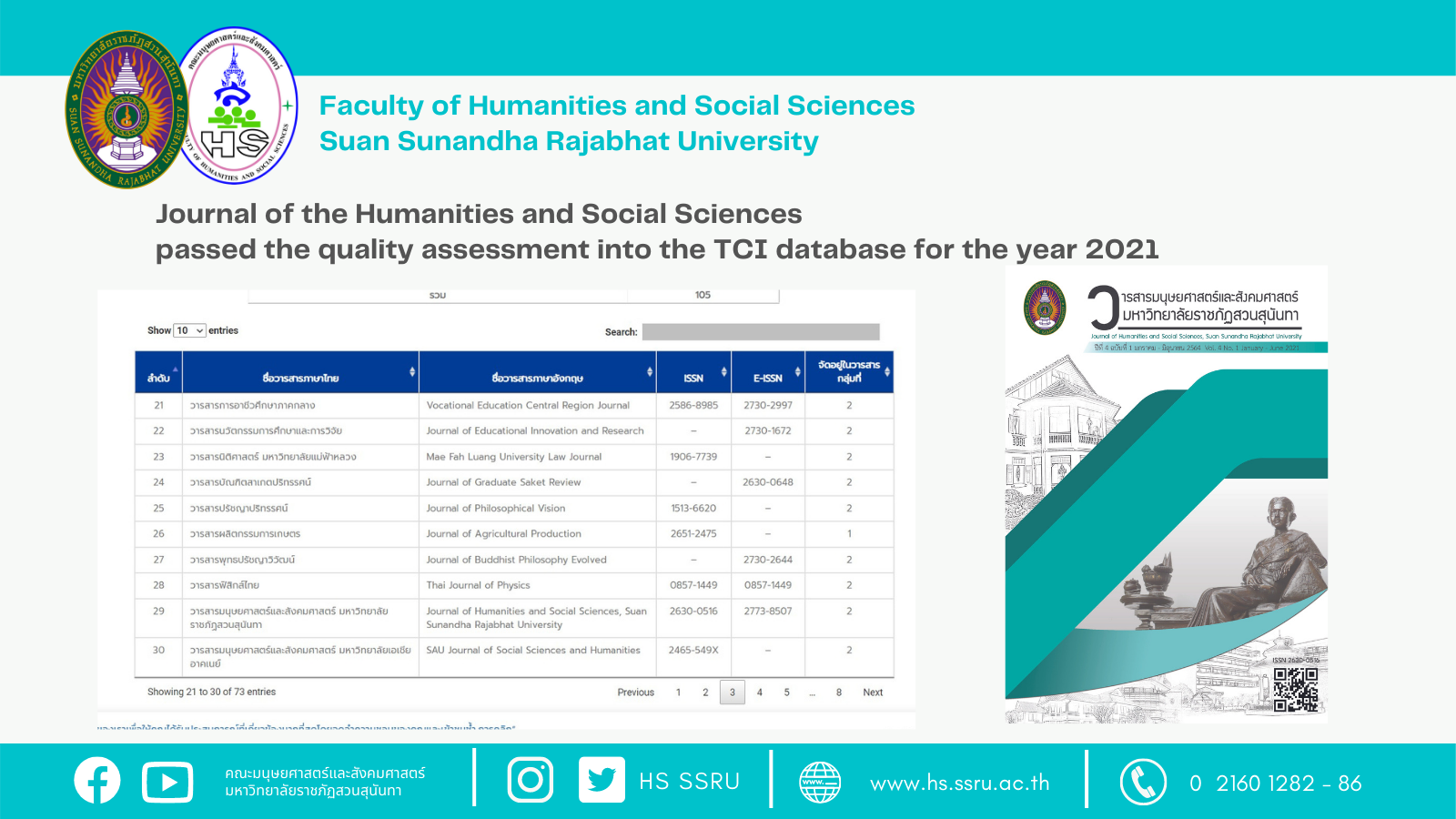Screen dimensions: 1456x819
Task: Click the journal cover image thumbnail
Action: coord(1166,496)
